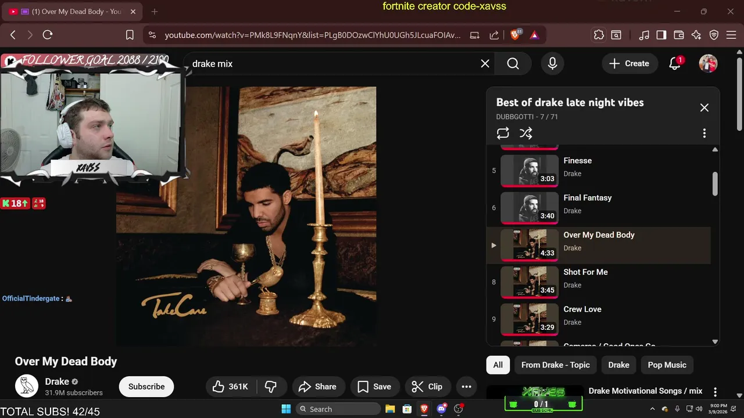Save the video to a playlist
The width and height of the screenshot is (744, 418).
click(374, 387)
